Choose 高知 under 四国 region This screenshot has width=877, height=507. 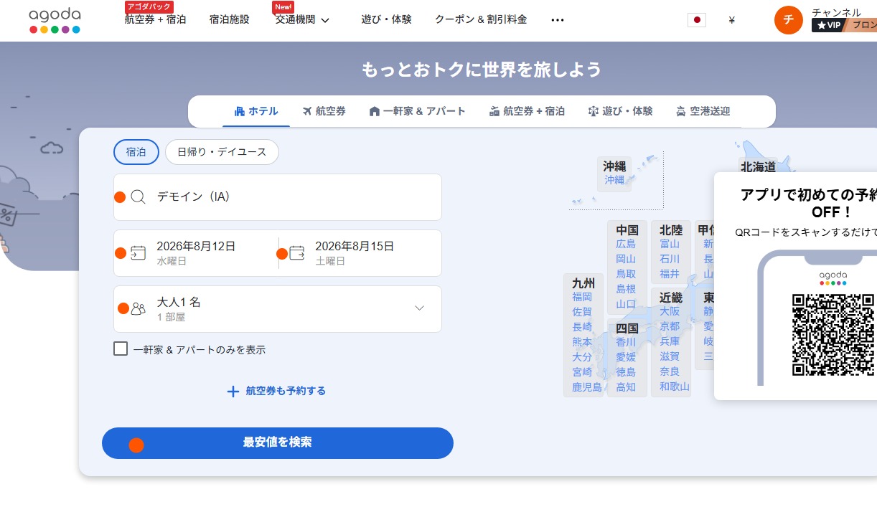[626, 387]
